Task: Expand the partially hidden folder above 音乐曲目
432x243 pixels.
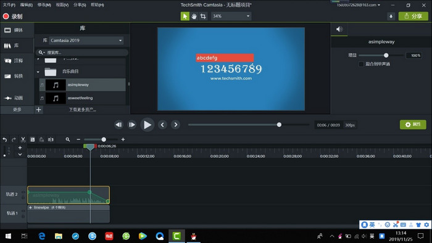Action: 38,59
